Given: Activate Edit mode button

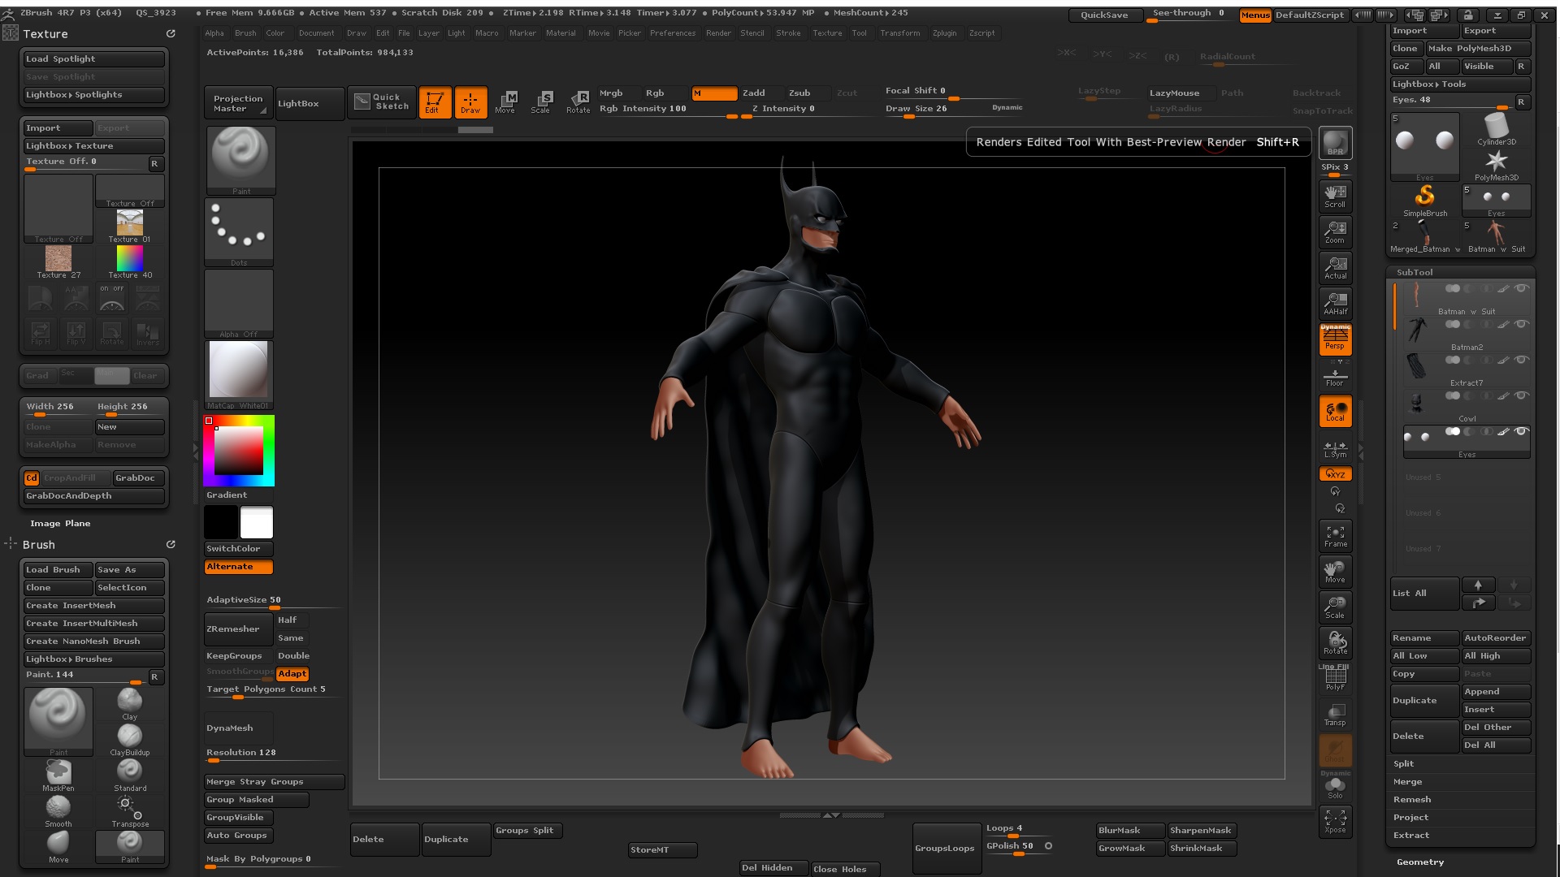Looking at the screenshot, I should (435, 102).
